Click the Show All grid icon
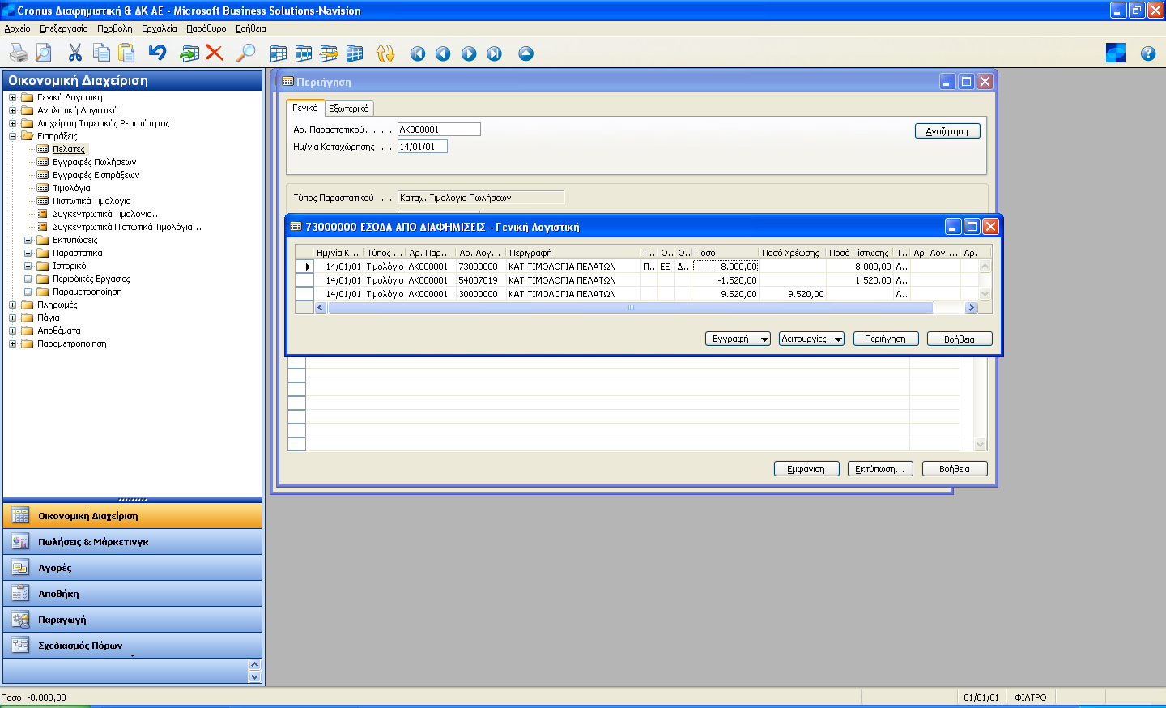Screen dimensions: 1166x708 coord(355,53)
